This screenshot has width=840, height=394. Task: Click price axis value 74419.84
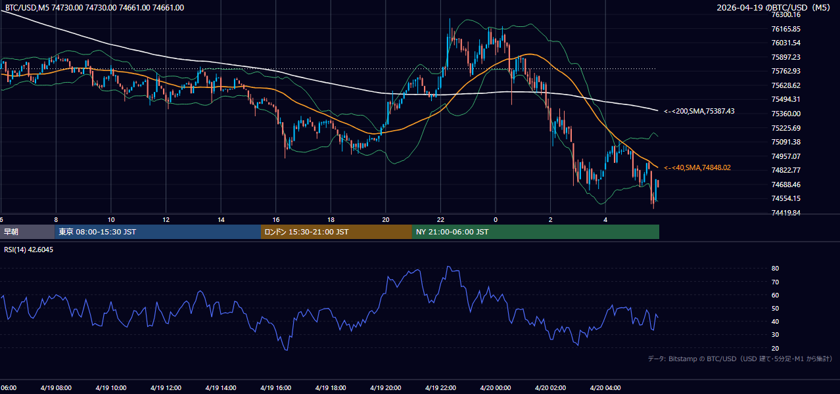[x=785, y=213]
